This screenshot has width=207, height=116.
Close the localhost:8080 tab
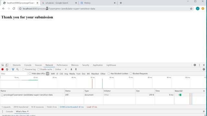38,3
